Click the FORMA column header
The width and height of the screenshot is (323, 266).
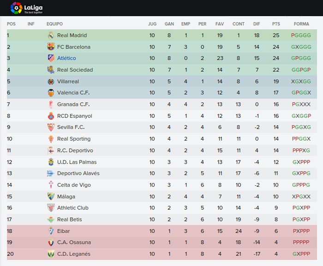click(x=301, y=24)
